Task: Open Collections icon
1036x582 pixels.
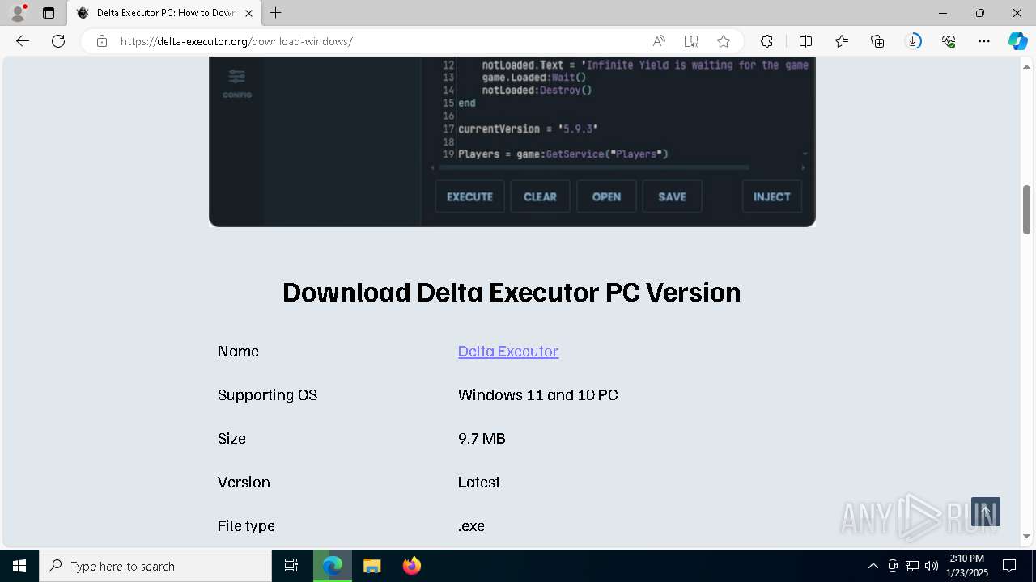Action: coord(877,41)
